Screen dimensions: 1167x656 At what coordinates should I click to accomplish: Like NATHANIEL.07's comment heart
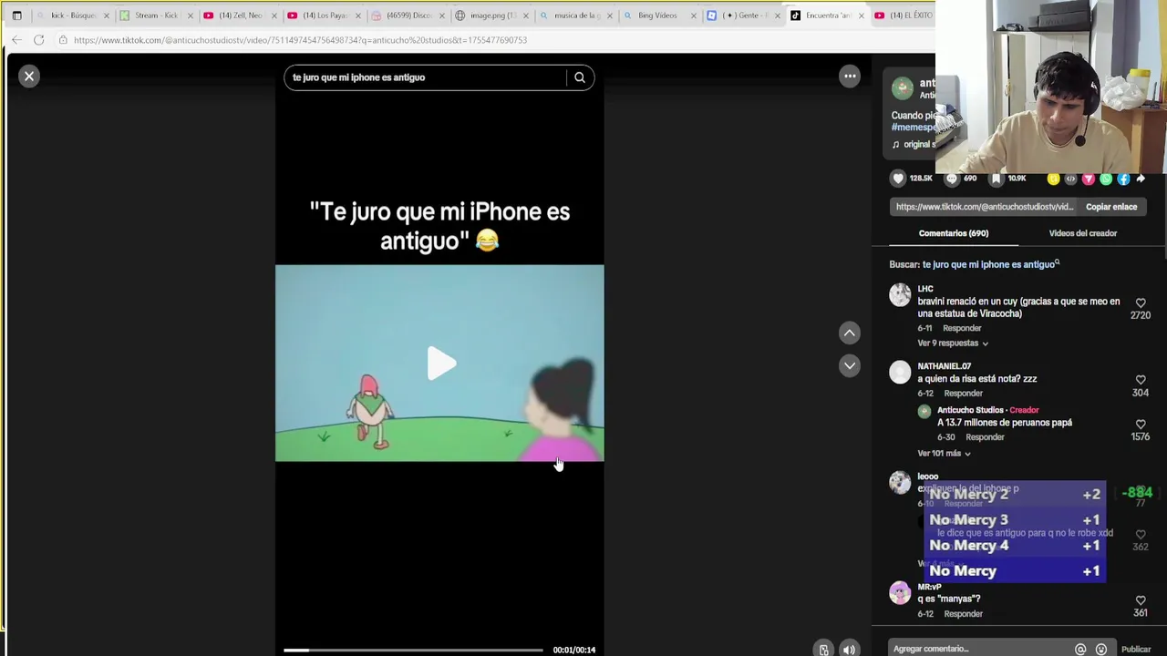(x=1141, y=380)
